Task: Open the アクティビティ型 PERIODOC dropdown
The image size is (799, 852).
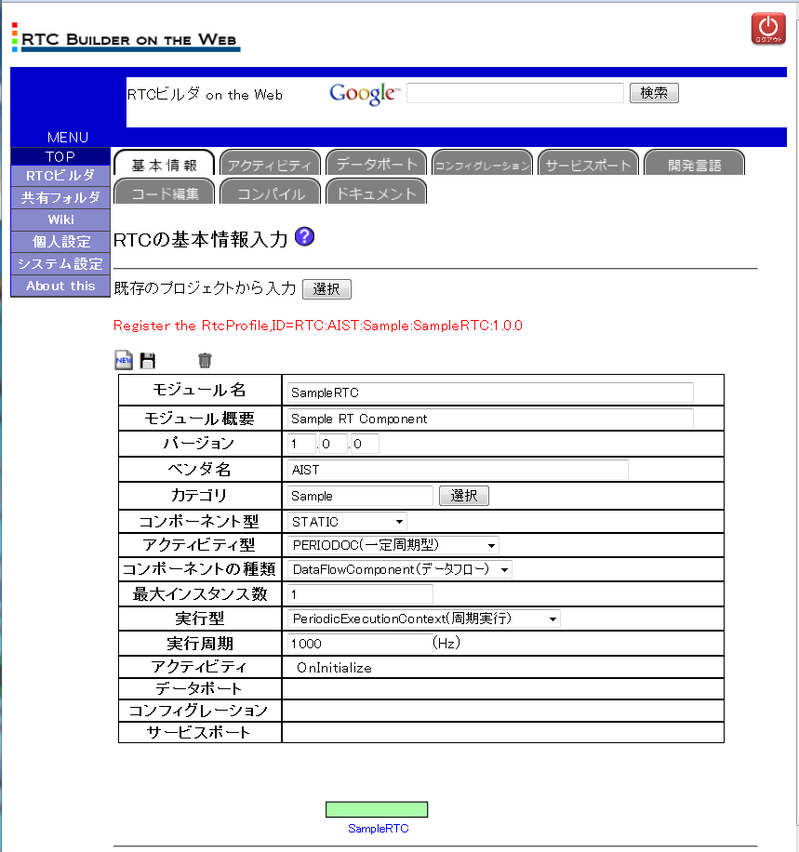Action: [x=393, y=545]
